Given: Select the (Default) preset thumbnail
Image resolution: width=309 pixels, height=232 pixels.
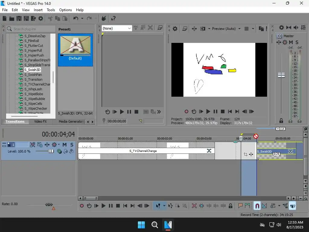Looking at the screenshot, I should pos(75,50).
